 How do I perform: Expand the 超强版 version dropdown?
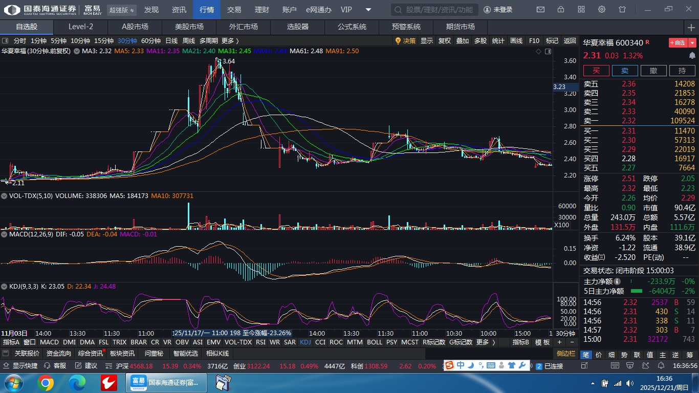point(122,10)
